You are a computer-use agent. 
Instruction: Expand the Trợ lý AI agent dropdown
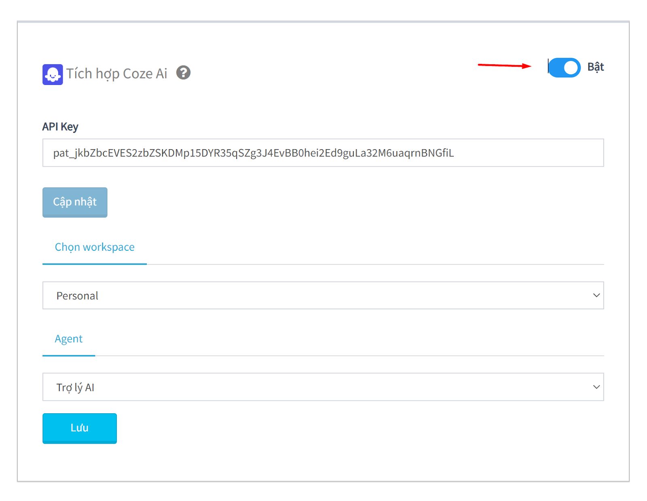(x=323, y=387)
